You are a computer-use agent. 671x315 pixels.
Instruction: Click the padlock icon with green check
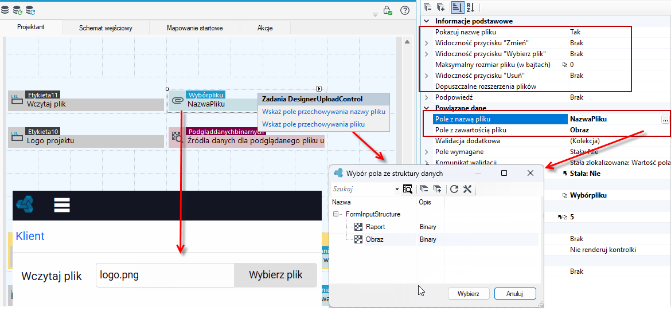click(388, 10)
